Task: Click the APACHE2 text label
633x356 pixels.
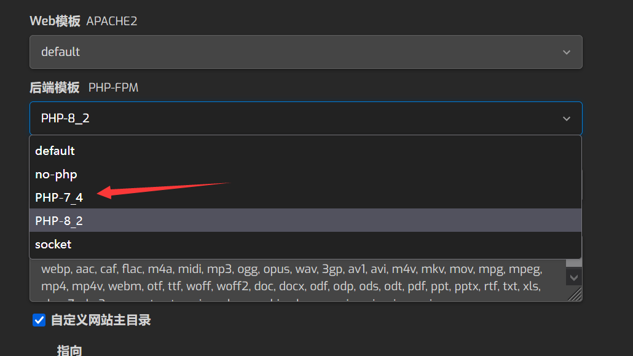Action: [112, 22]
